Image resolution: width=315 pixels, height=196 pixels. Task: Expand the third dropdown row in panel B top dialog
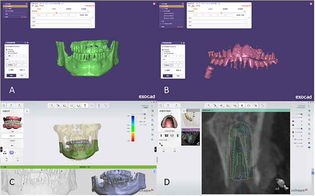(x=246, y=25)
